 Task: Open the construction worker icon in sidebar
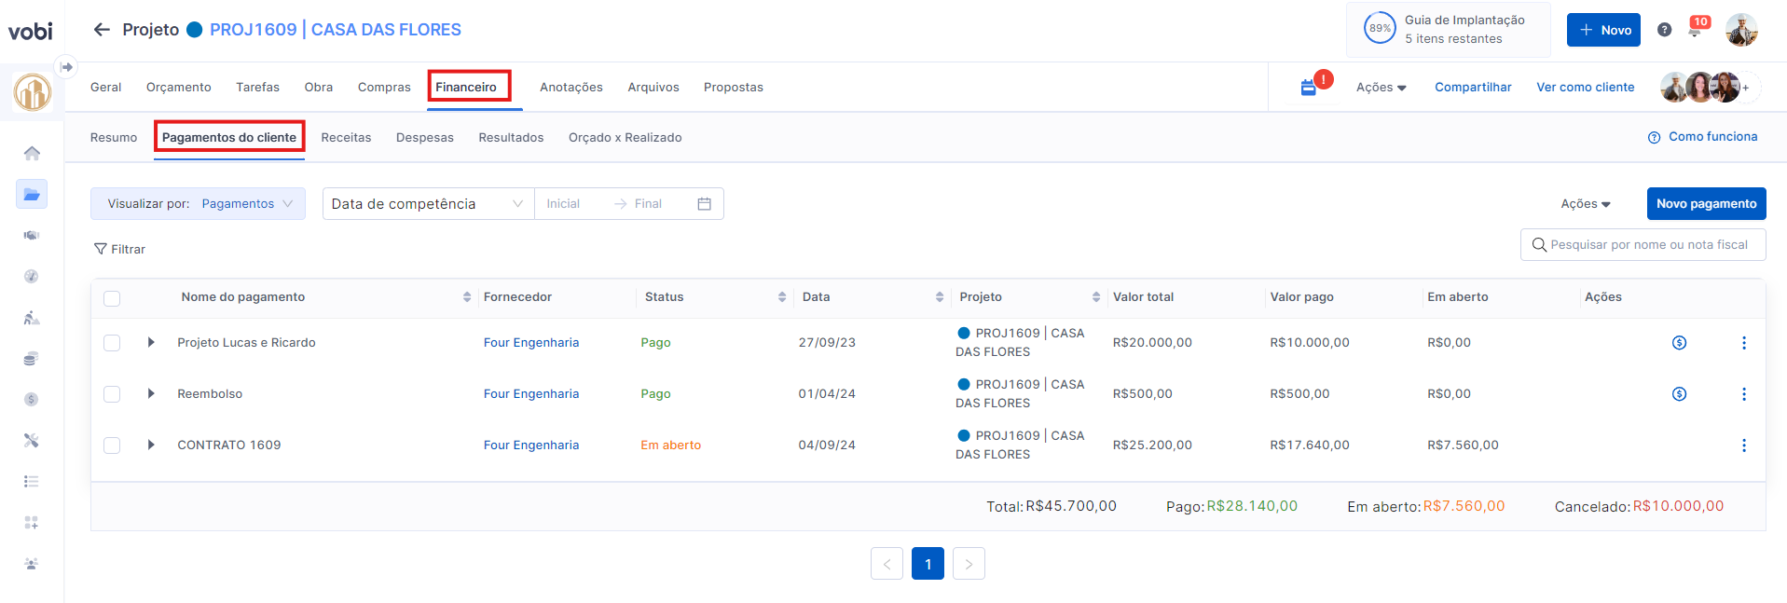point(32,318)
